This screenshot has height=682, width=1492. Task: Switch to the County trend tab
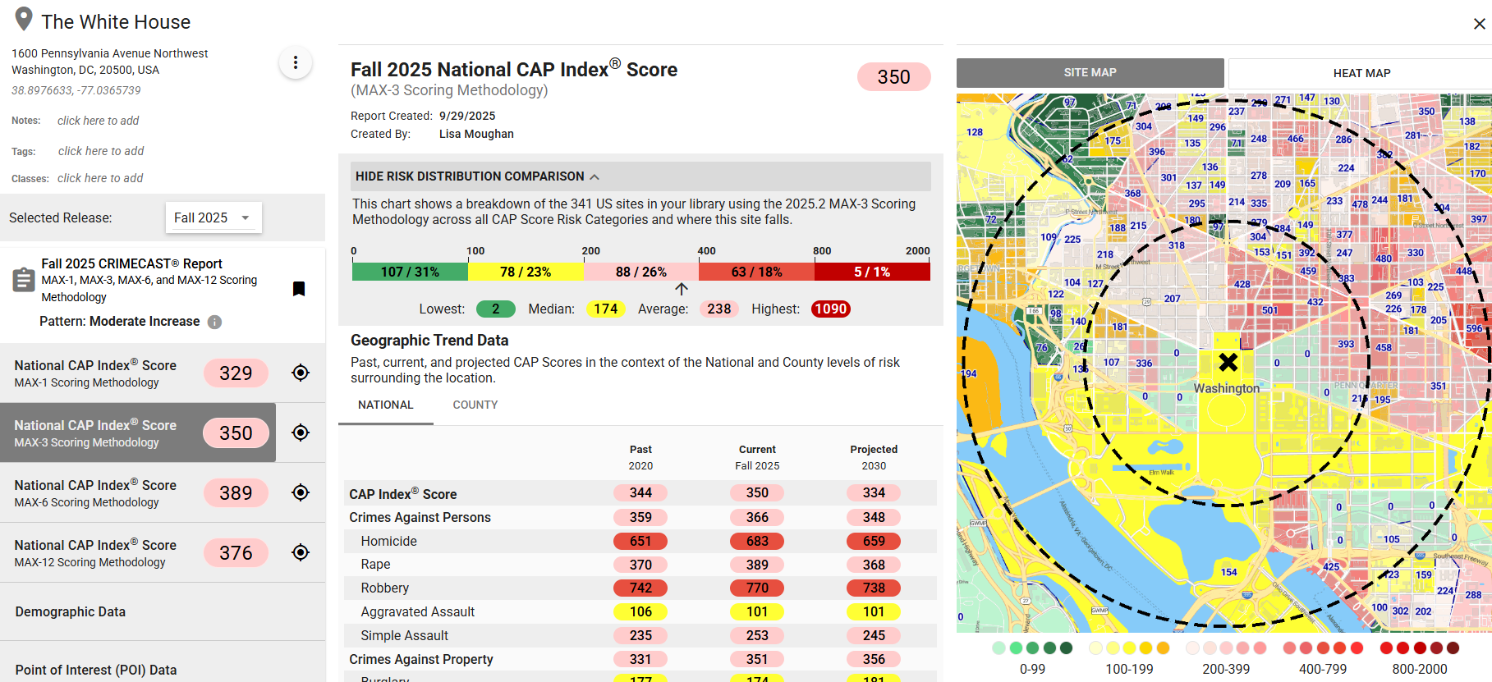tap(475, 405)
